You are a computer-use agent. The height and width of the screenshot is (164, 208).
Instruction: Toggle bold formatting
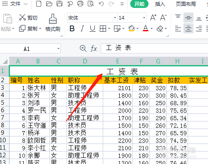72,28
